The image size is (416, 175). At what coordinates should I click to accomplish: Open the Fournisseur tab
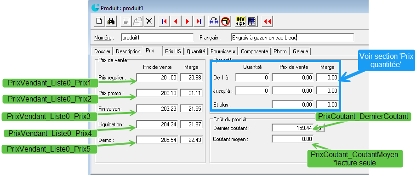223,51
